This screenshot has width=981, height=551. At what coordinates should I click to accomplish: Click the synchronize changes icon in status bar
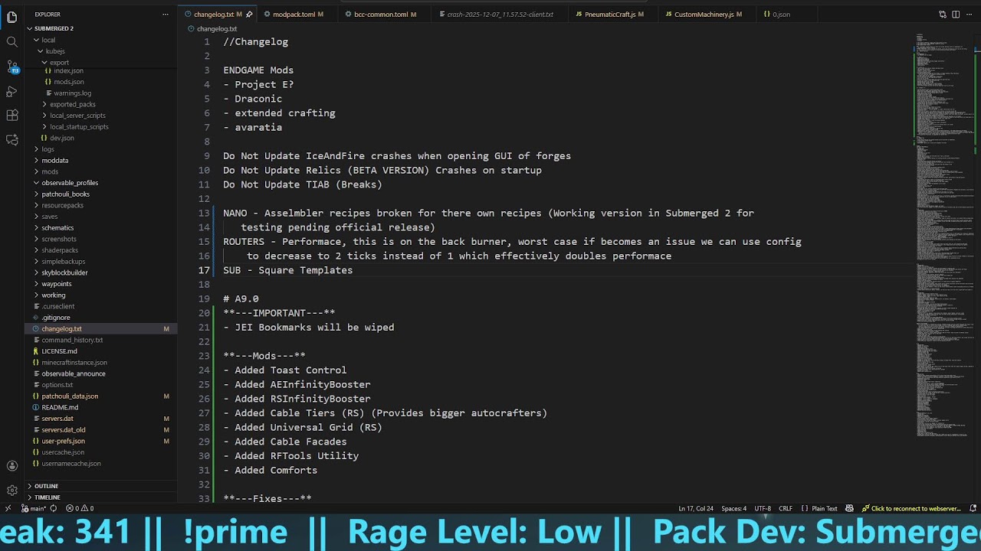tap(54, 508)
